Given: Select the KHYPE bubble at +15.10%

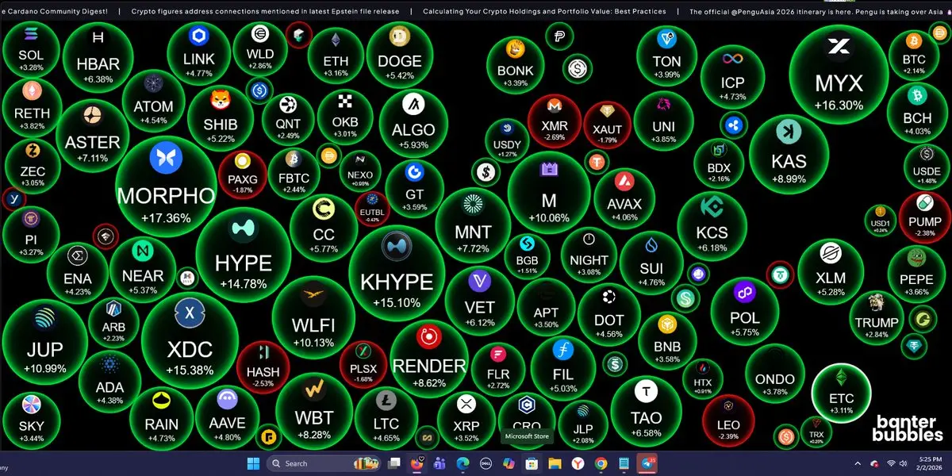Looking at the screenshot, I should coord(396,272).
